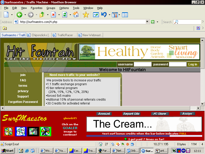This screenshot has height=154, width=205.
Task: Click the grey Forward arrow button
Action: (31, 15)
